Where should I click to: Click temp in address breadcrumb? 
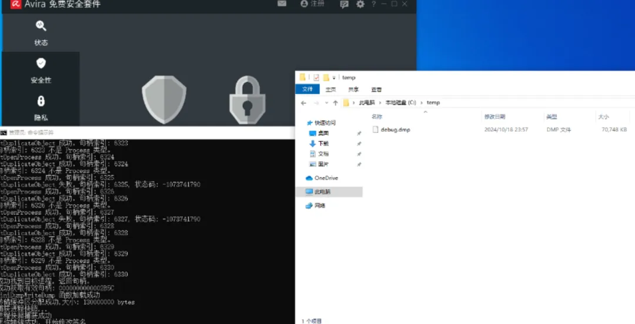click(x=433, y=103)
